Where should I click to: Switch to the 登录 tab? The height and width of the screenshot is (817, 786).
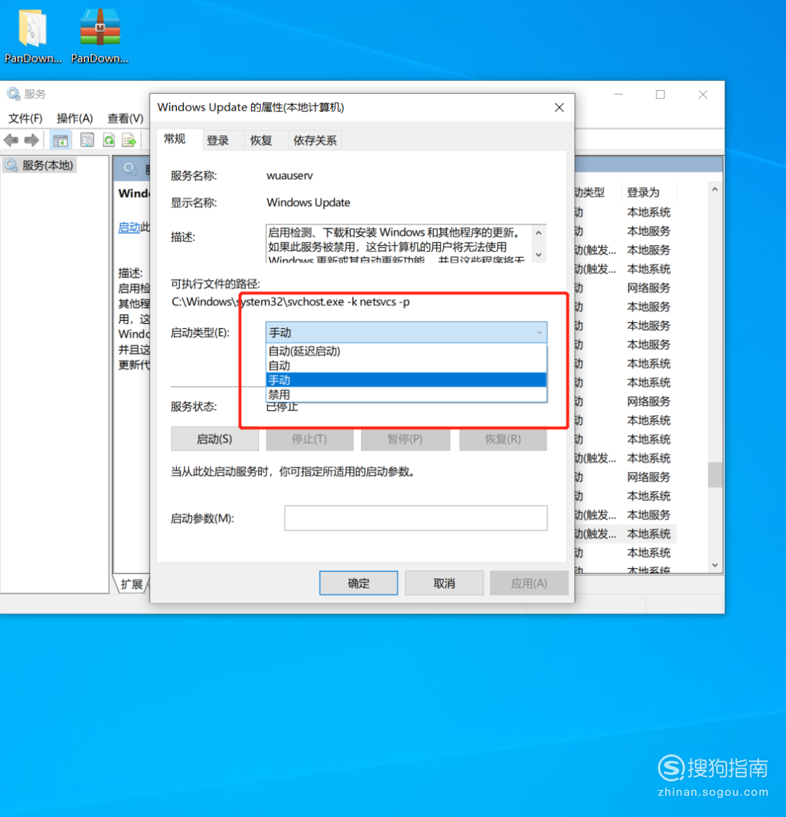click(x=218, y=140)
